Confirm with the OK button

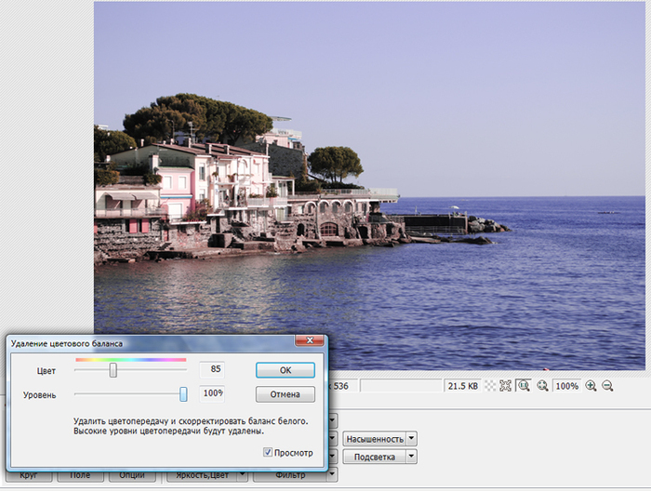286,370
